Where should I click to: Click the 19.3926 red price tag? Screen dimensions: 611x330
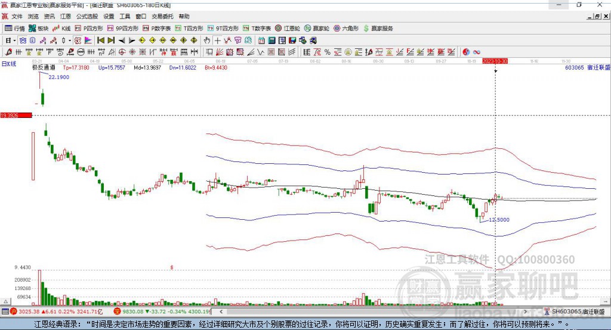point(16,115)
